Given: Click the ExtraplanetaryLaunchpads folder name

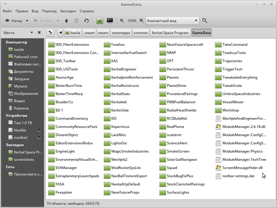Looking at the screenshot, I should (77, 176).
